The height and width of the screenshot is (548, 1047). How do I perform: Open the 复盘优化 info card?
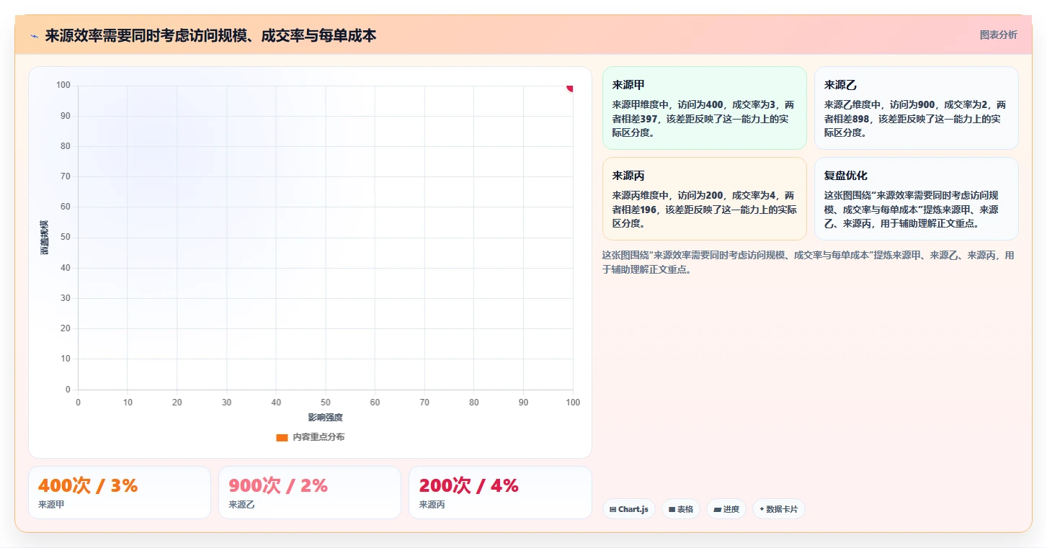[916, 199]
